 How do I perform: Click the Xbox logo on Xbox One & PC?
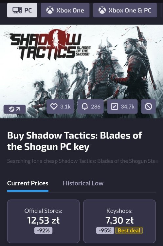pyautogui.click(x=102, y=10)
